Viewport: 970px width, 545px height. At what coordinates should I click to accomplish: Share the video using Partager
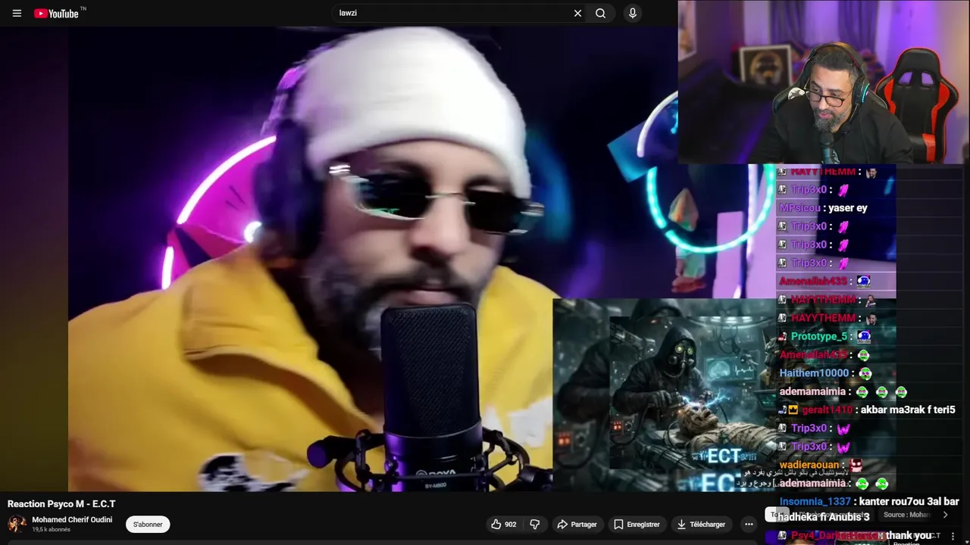(577, 524)
